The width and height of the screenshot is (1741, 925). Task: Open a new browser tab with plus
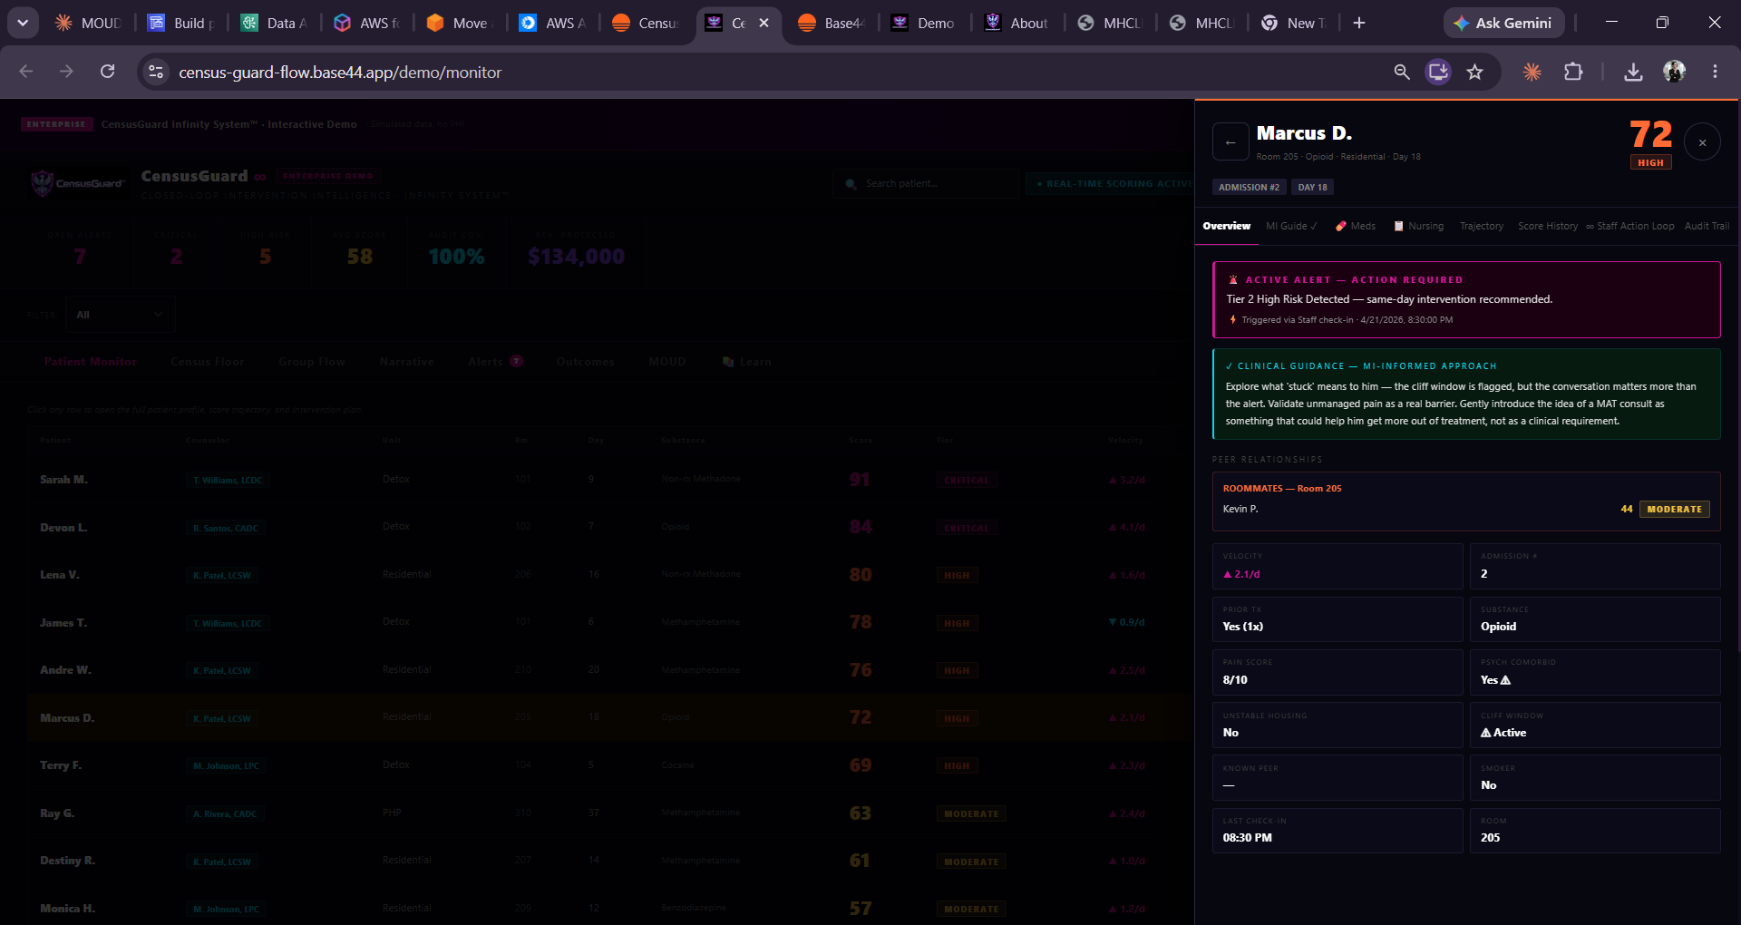tap(1359, 23)
